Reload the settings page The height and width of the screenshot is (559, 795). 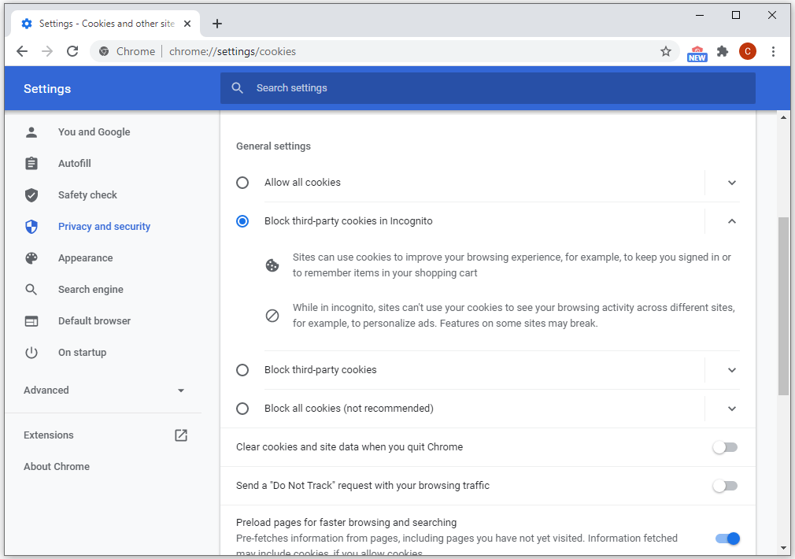click(x=72, y=51)
